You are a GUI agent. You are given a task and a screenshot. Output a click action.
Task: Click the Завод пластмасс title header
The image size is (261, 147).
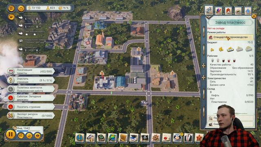[x=230, y=22]
